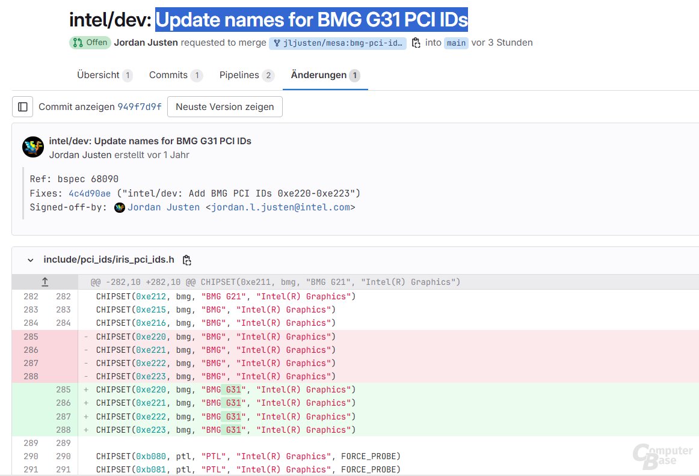
Task: Click Ref: bspec 68090 text
Action: pos(74,179)
